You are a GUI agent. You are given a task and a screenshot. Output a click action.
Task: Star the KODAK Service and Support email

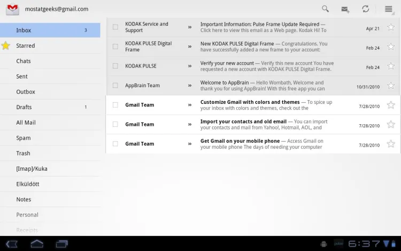click(x=391, y=27)
